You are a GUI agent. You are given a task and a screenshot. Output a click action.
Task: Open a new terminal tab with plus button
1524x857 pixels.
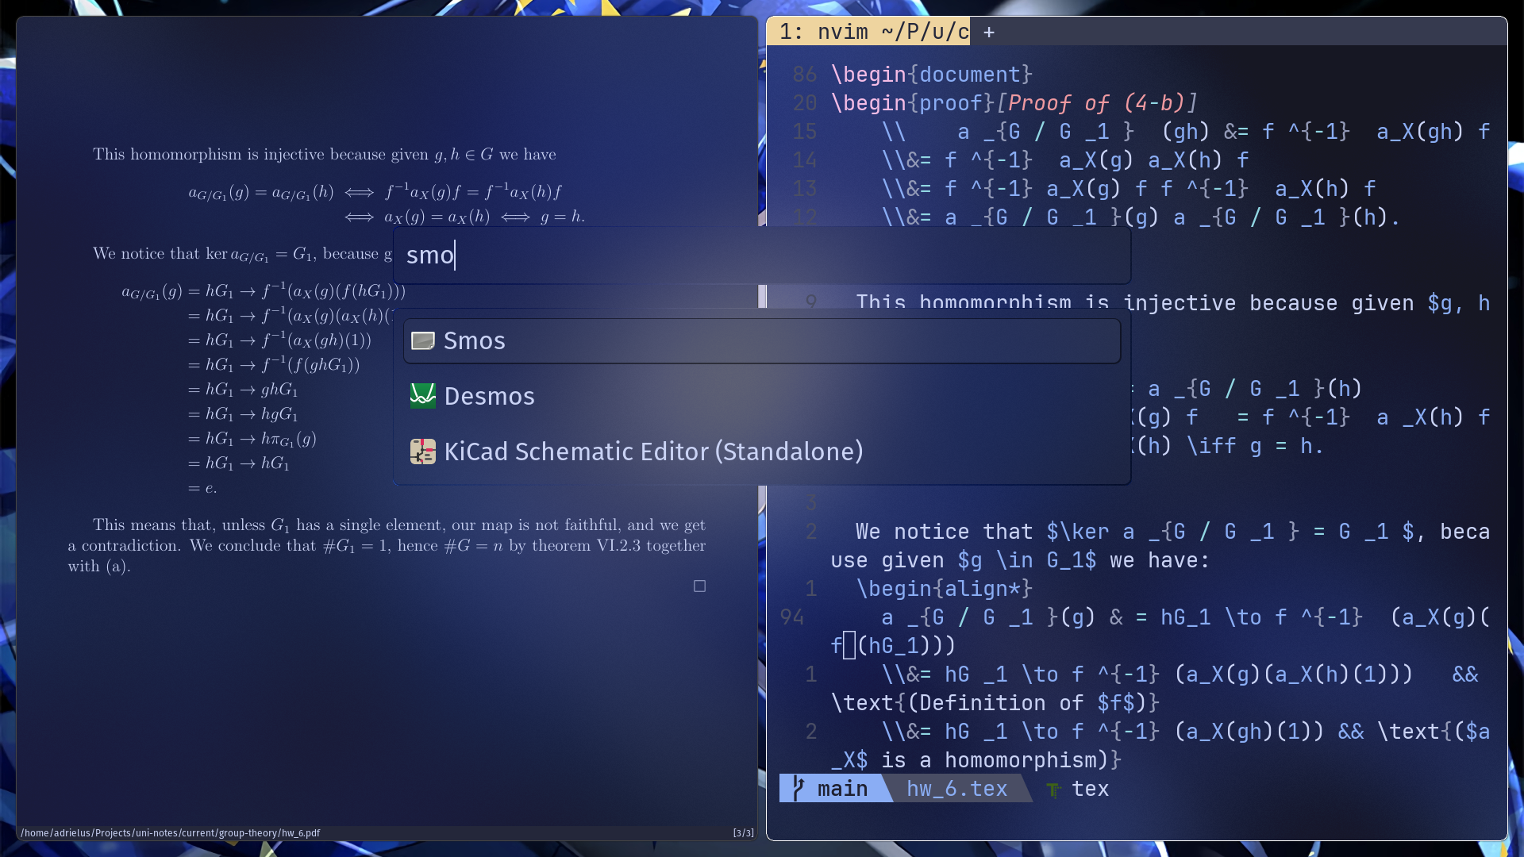pyautogui.click(x=989, y=33)
